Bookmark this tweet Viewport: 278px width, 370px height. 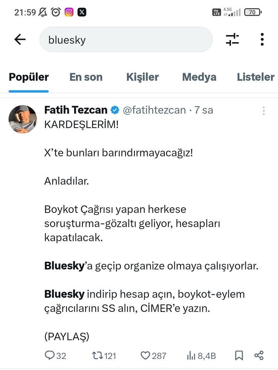pos(239,355)
